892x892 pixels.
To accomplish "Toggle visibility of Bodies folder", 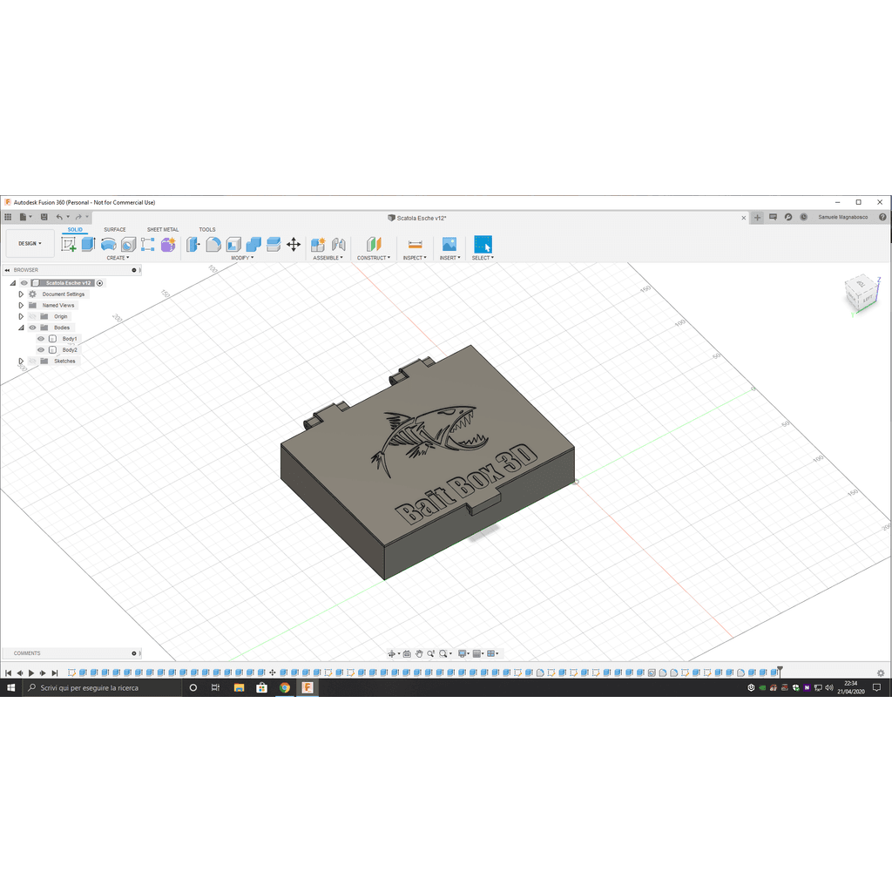I will coord(32,328).
